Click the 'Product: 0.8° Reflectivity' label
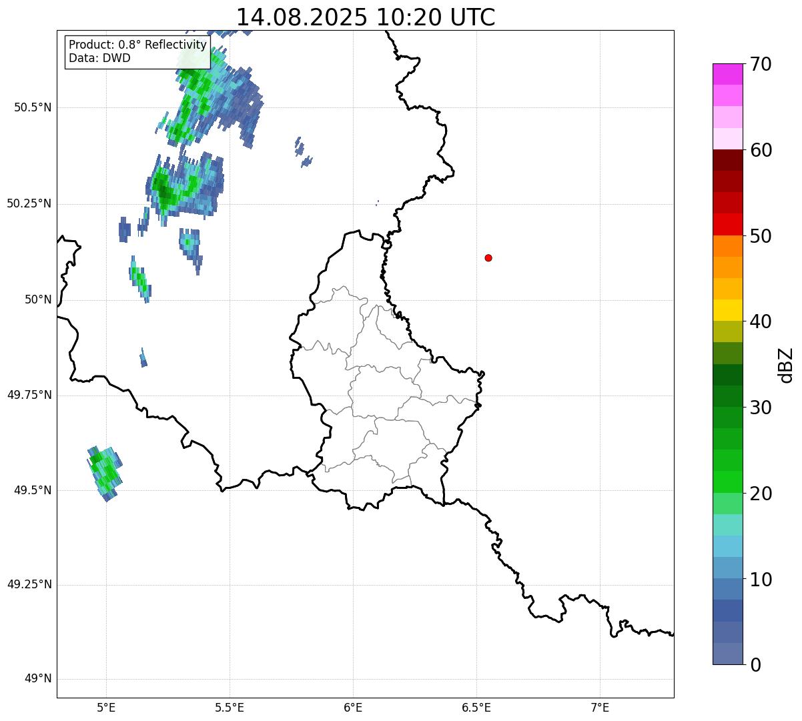Image resolution: width=802 pixels, height=721 pixels. coord(137,45)
